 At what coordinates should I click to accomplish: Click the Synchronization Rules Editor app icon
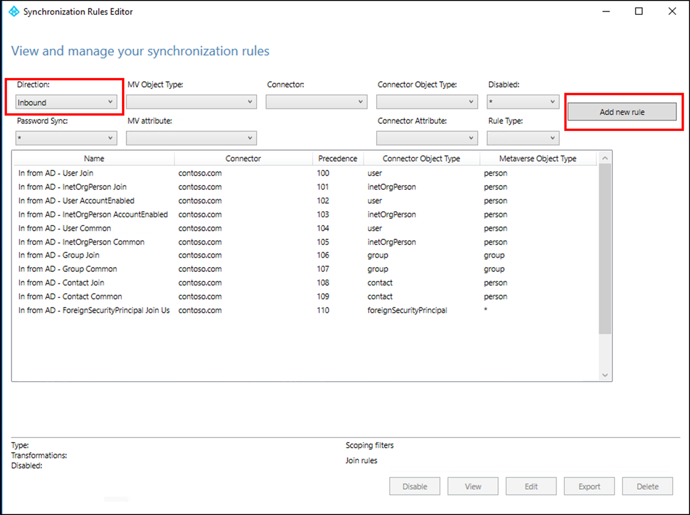pos(15,11)
